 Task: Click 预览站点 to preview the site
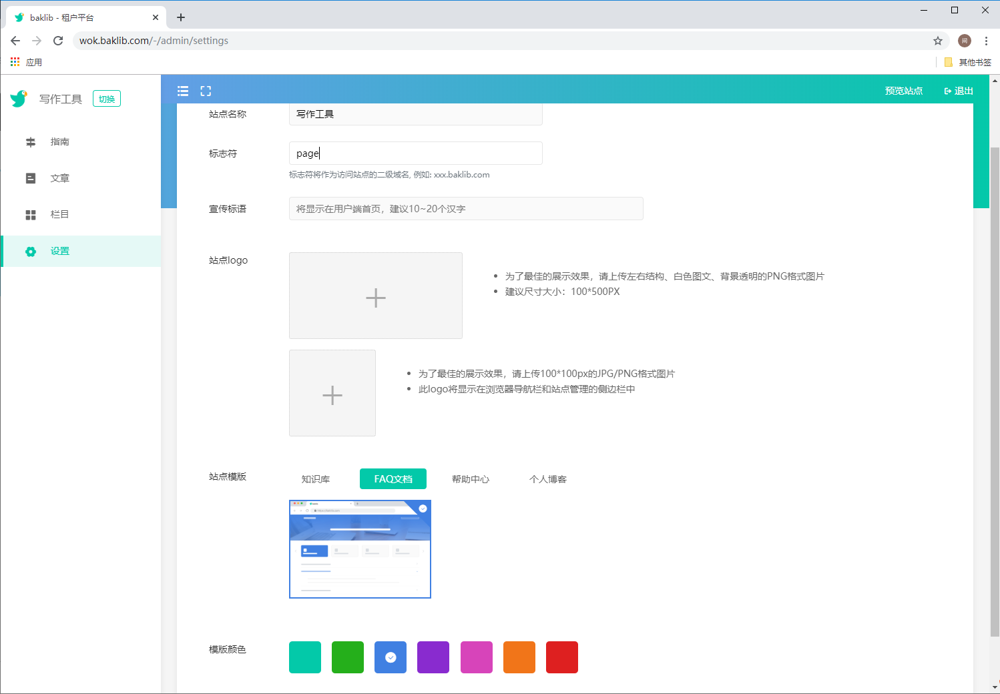pos(904,91)
